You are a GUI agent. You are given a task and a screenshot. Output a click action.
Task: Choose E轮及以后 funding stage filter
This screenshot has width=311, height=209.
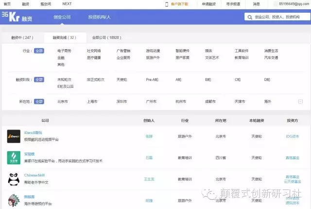pos(66,86)
